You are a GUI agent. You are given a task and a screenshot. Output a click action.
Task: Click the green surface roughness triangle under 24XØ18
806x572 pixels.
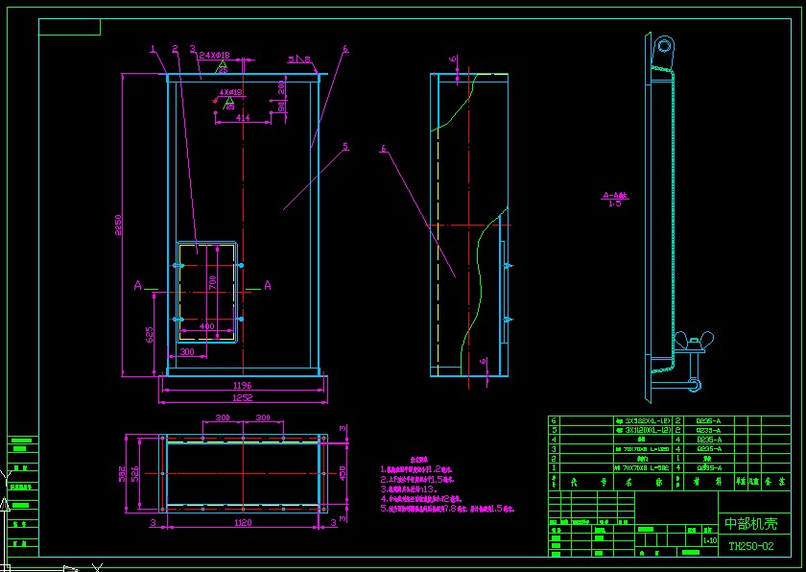[x=223, y=68]
